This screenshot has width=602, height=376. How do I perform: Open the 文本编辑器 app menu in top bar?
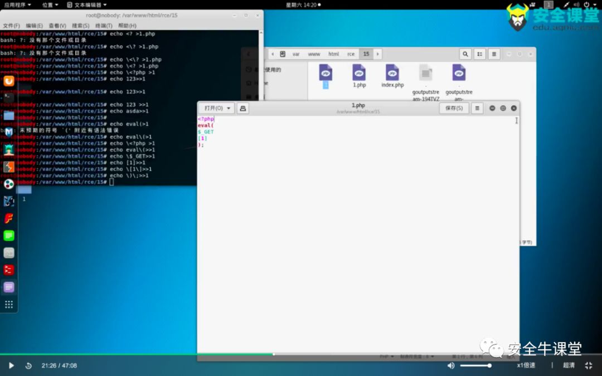click(x=87, y=4)
